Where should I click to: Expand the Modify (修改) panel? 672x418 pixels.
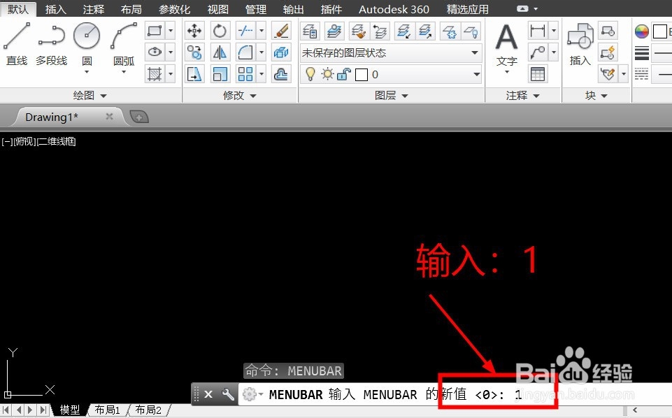pos(239,96)
